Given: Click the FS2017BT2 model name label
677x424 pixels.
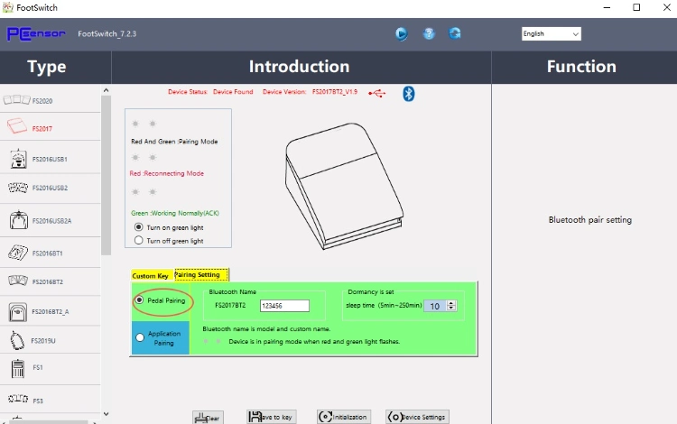Looking at the screenshot, I should pyautogui.click(x=230, y=306).
